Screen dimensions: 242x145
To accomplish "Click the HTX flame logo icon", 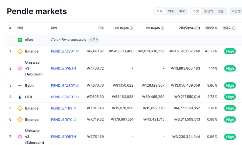I will [20, 97].
